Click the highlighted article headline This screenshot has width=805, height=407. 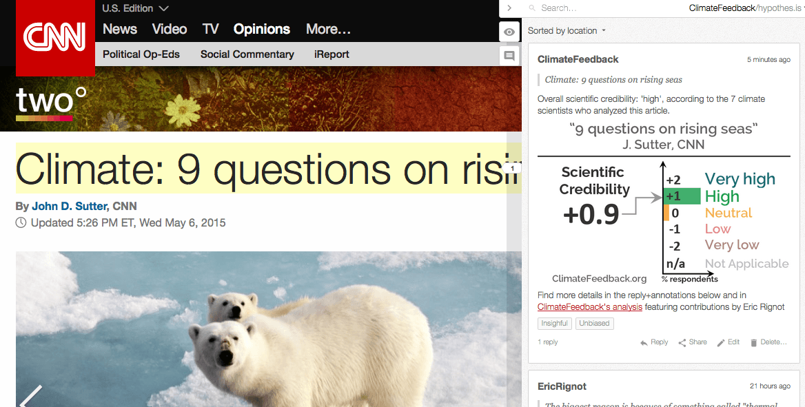click(x=269, y=168)
